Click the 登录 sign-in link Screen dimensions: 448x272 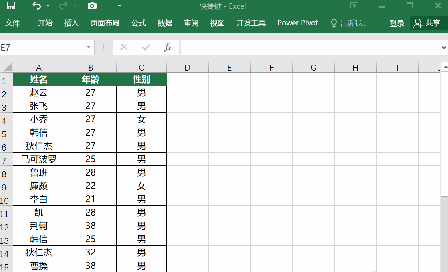point(397,23)
